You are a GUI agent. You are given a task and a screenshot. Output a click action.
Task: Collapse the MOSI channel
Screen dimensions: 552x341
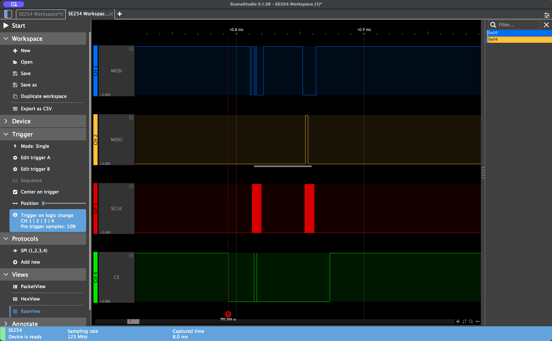tap(131, 49)
